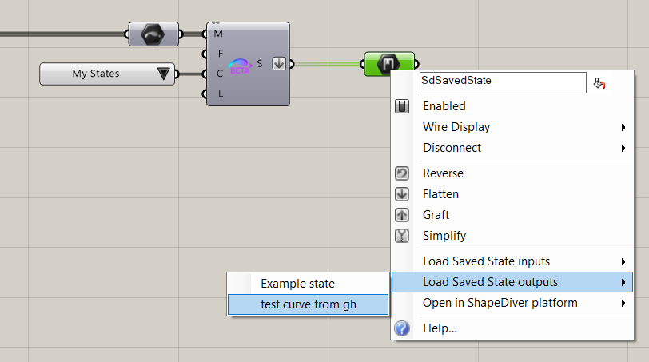Toggle the flatten arrow on S output
The image size is (649, 362).
278,64
